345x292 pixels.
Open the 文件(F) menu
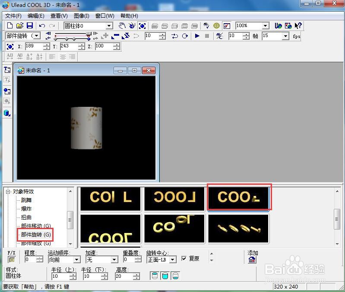pyautogui.click(x=13, y=16)
